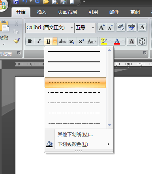The width and height of the screenshot is (152, 174).
Task: Click the Character Border icon
Action: tap(142, 27)
